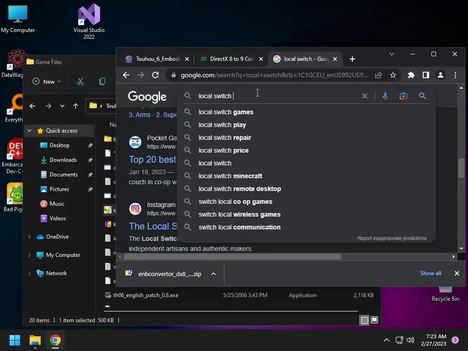This screenshot has width=468, height=351.
Task: Open My Computer desktop icon
Action: (18, 19)
